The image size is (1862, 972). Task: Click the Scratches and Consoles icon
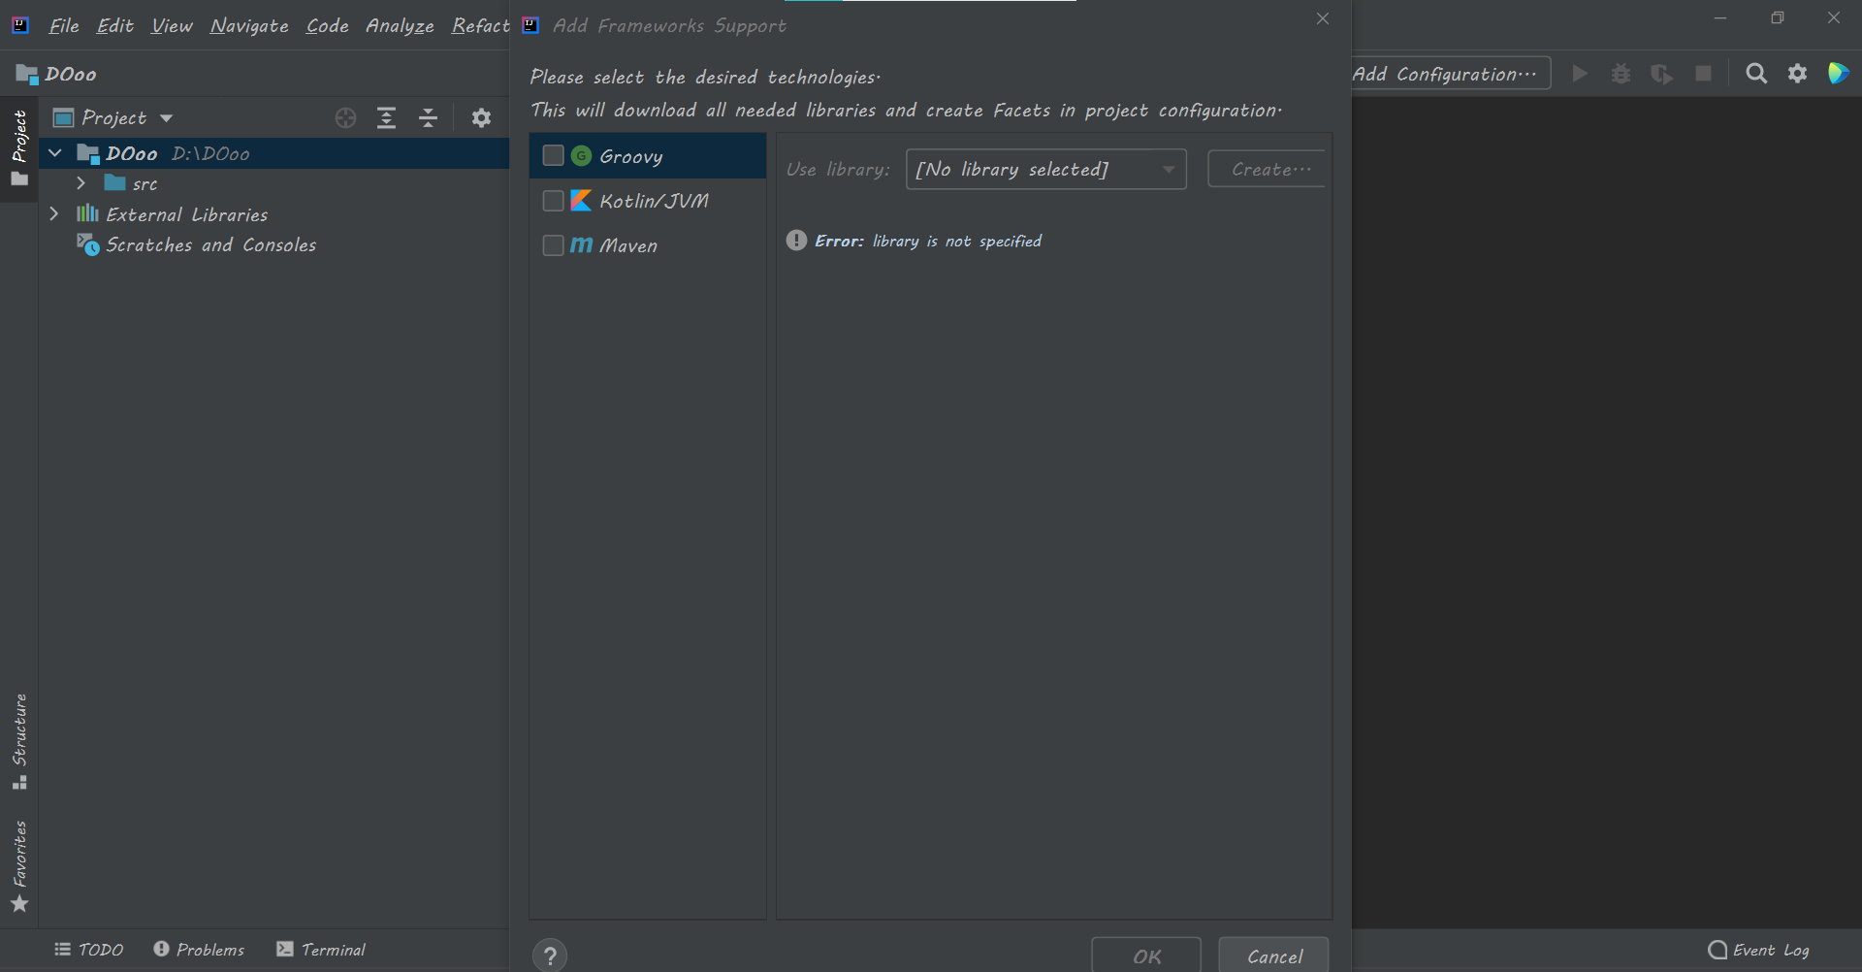pos(88,244)
